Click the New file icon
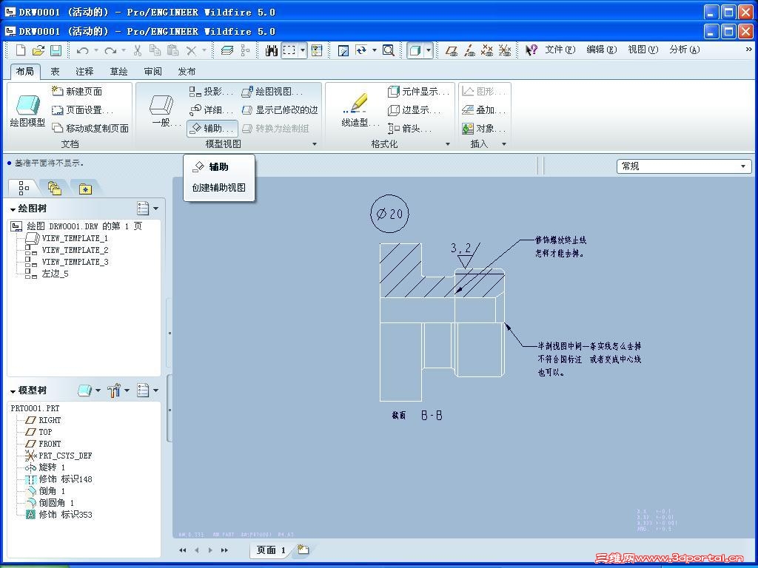 (x=21, y=50)
